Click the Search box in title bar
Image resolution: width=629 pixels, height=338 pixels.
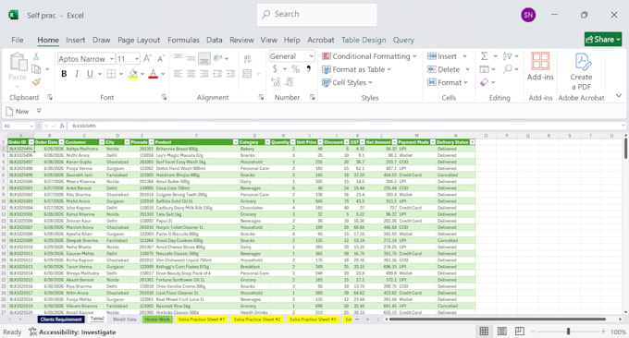coord(317,15)
